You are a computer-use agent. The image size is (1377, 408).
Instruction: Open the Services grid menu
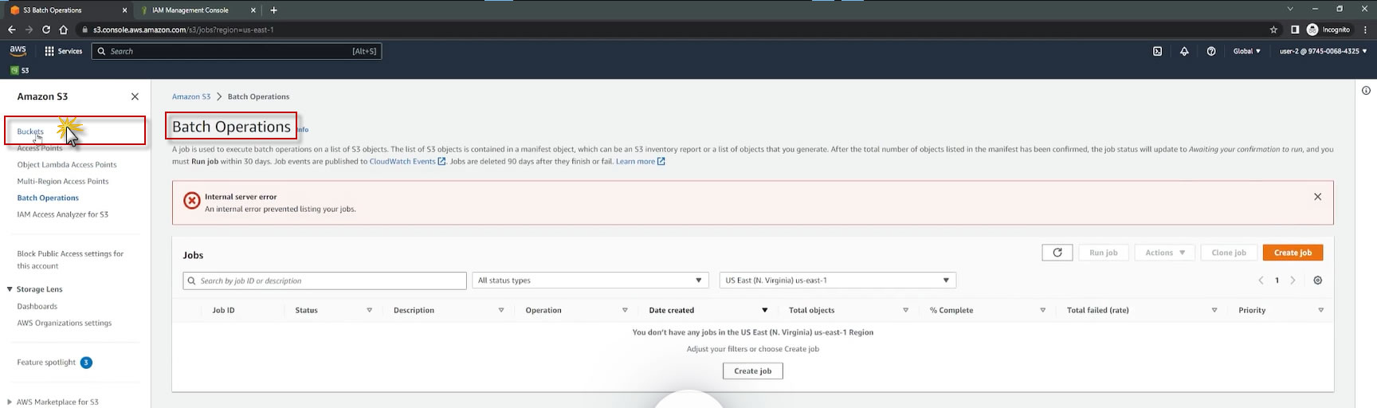pos(64,51)
